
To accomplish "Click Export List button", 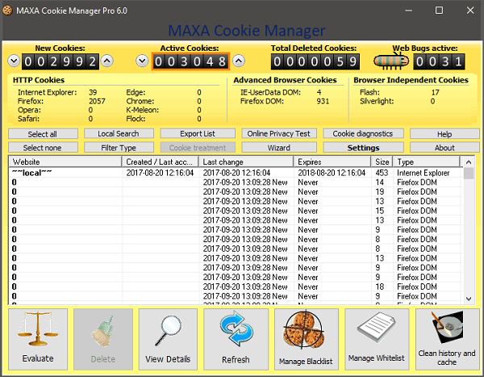I will [198, 133].
